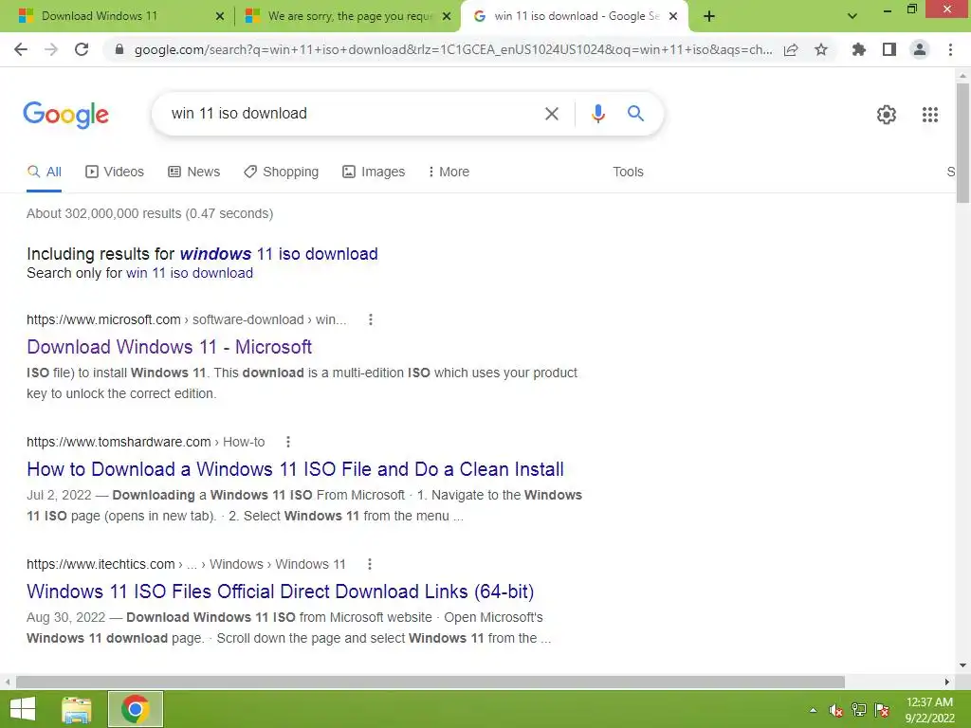Image resolution: width=971 pixels, height=728 pixels.
Task: Open the Chrome side panel
Action: [889, 49]
